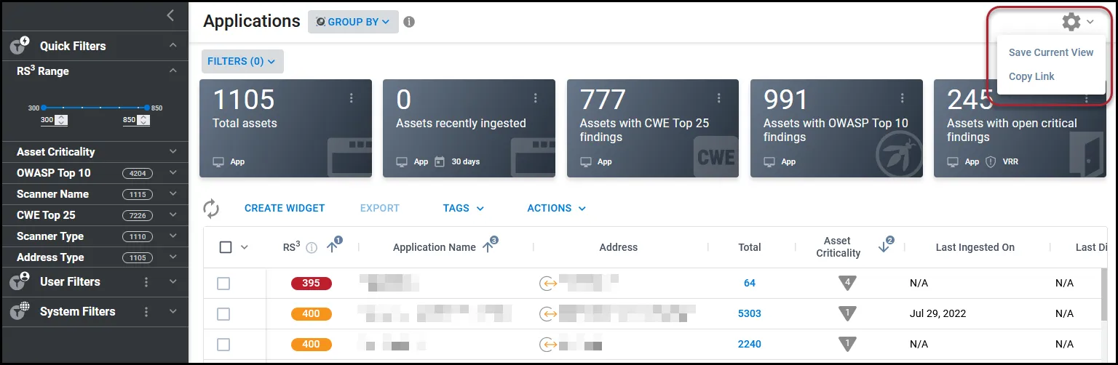
Task: Expand the Tags dropdown
Action: (464, 208)
